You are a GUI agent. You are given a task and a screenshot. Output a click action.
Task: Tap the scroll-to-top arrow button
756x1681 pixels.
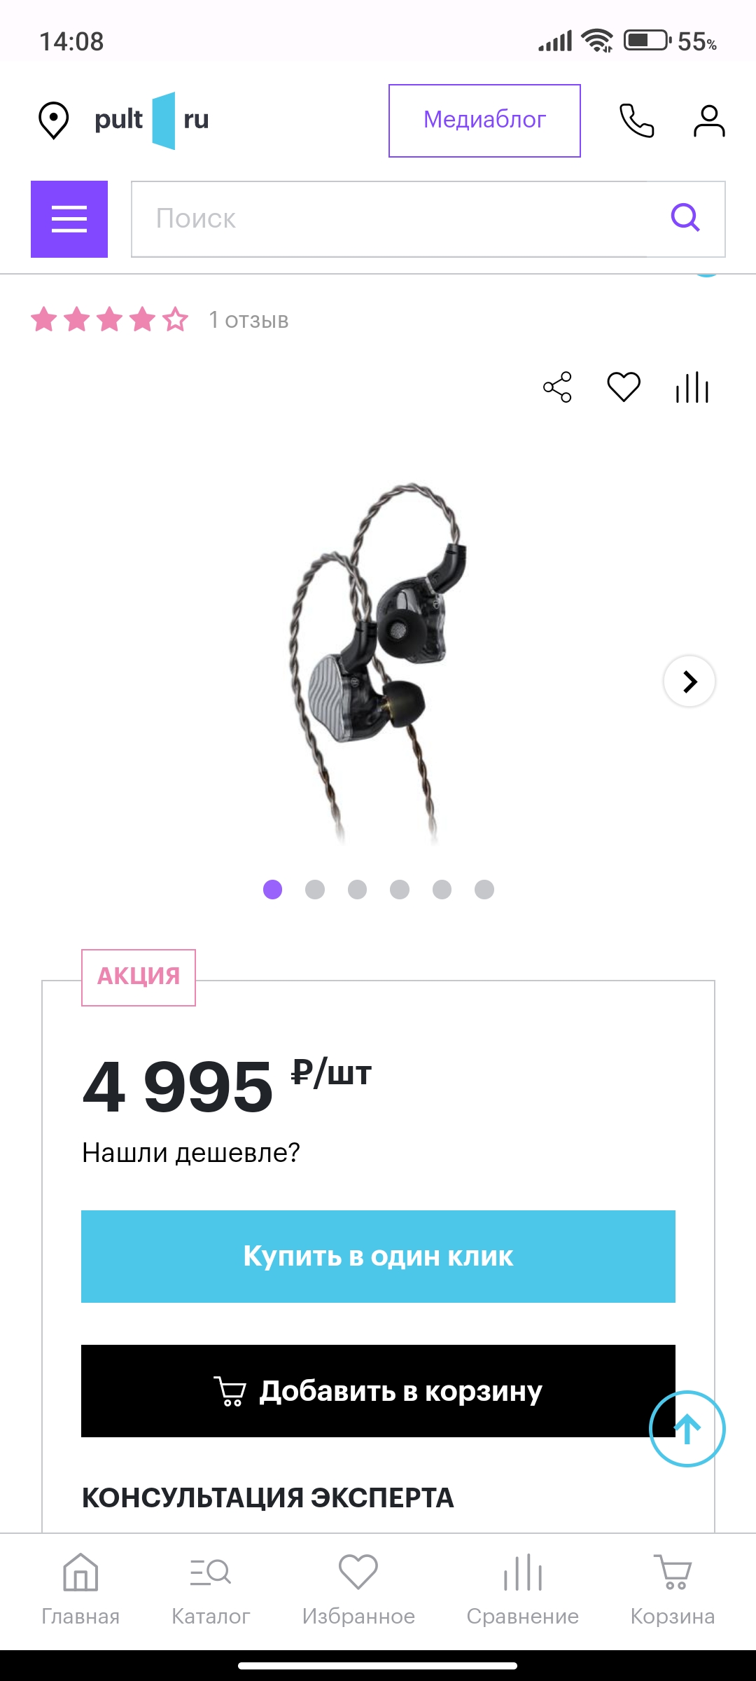tap(687, 1428)
